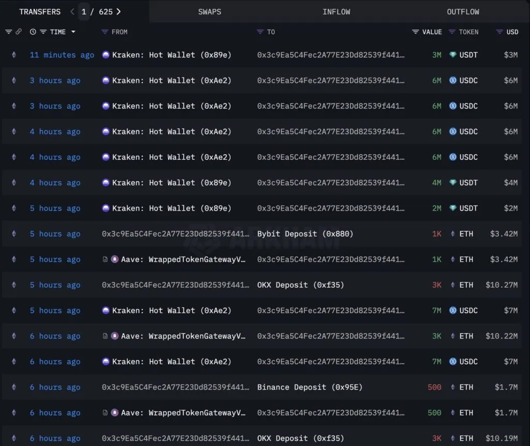
Task: Click OKX Deposit (0xf35) in the $10.19M row
Action: coord(301,438)
